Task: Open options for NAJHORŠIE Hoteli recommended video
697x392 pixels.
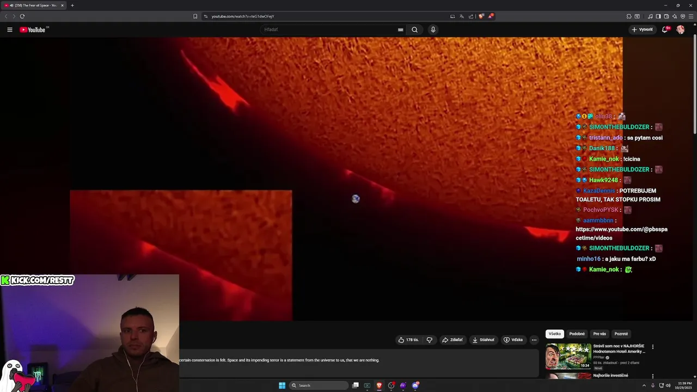Action: (652, 347)
